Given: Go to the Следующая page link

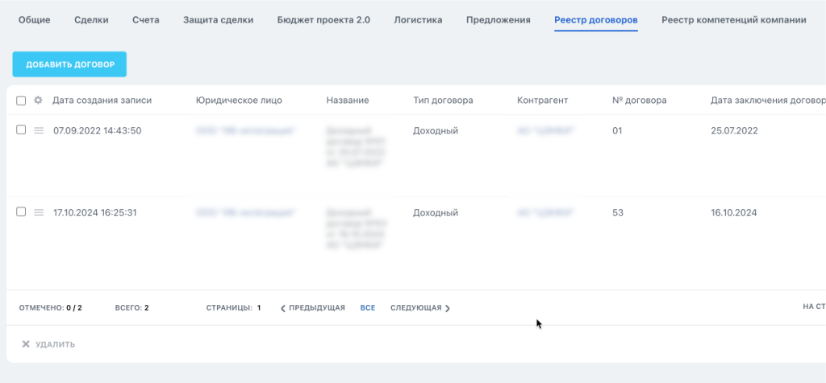Looking at the screenshot, I should click(415, 308).
